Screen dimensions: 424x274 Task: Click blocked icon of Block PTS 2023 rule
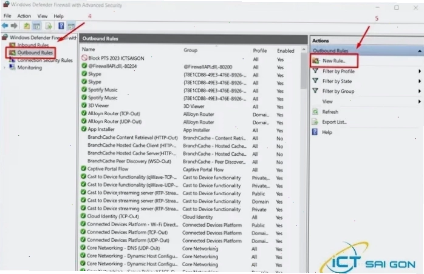pos(84,58)
